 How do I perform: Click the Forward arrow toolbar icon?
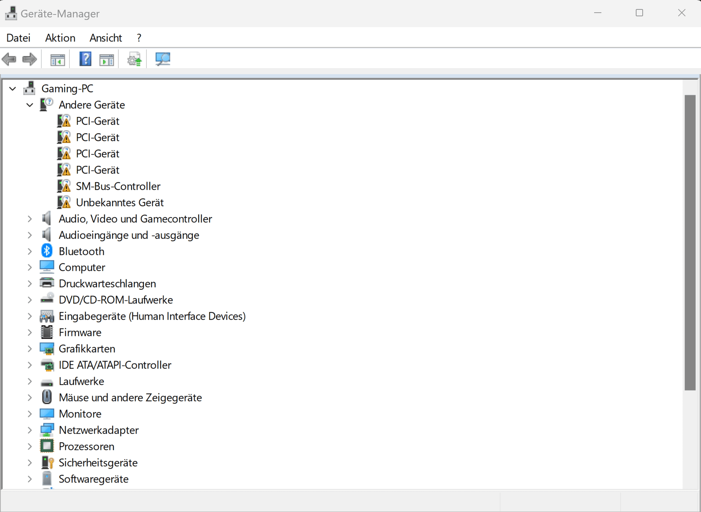30,59
